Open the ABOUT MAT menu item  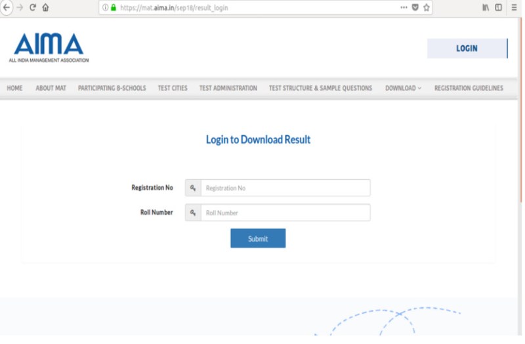click(x=51, y=88)
